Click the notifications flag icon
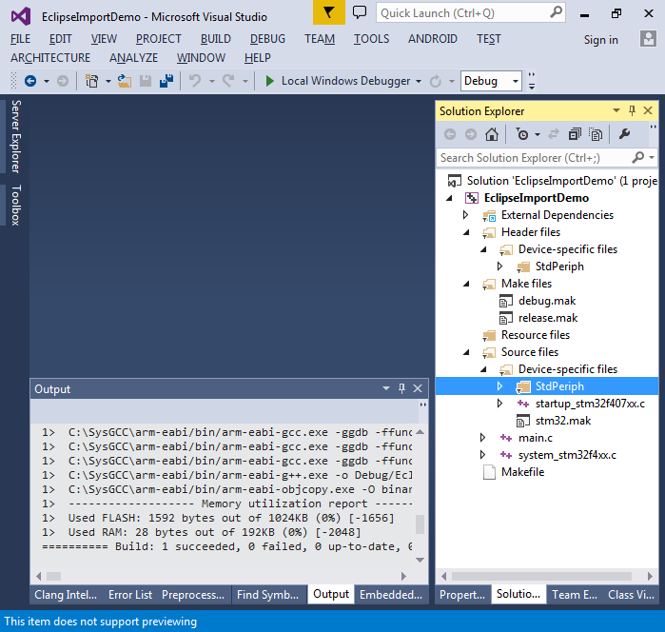Image resolution: width=665 pixels, height=632 pixels. pos(328,12)
